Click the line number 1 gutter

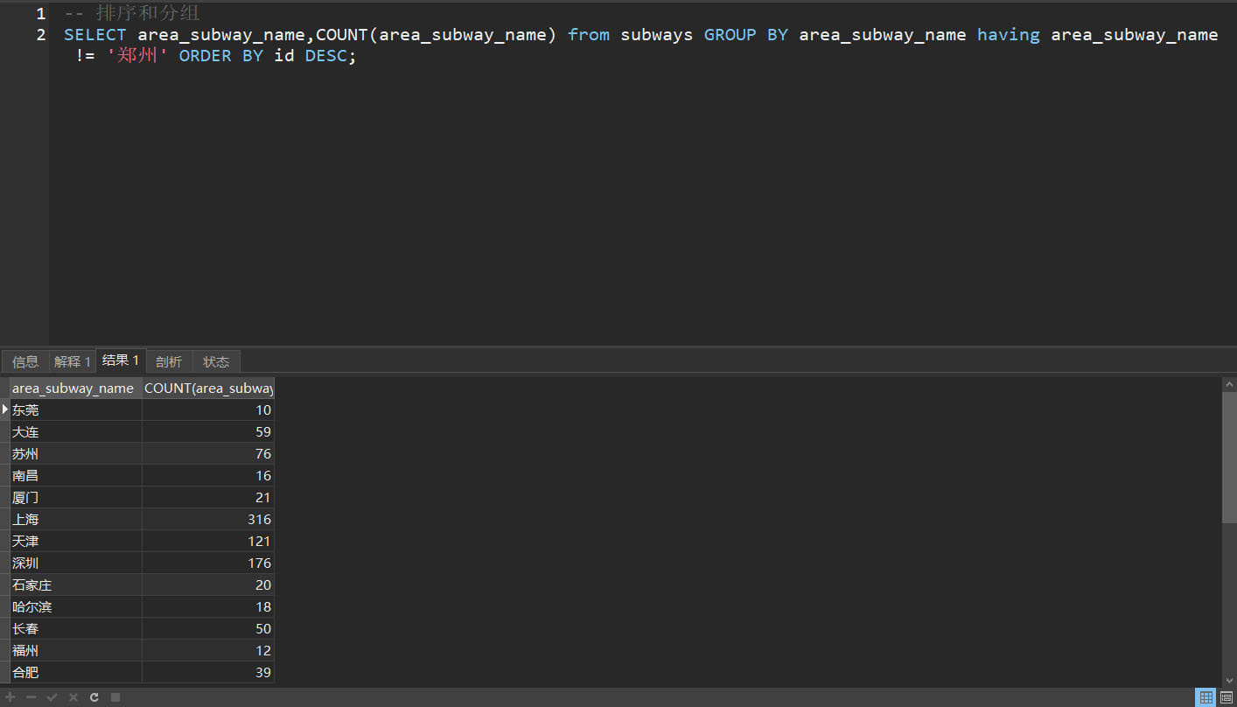(x=40, y=14)
